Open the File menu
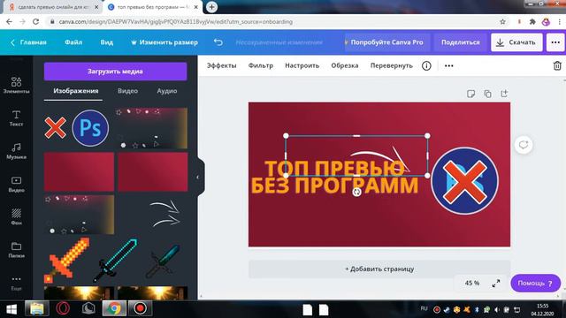 click(x=73, y=42)
